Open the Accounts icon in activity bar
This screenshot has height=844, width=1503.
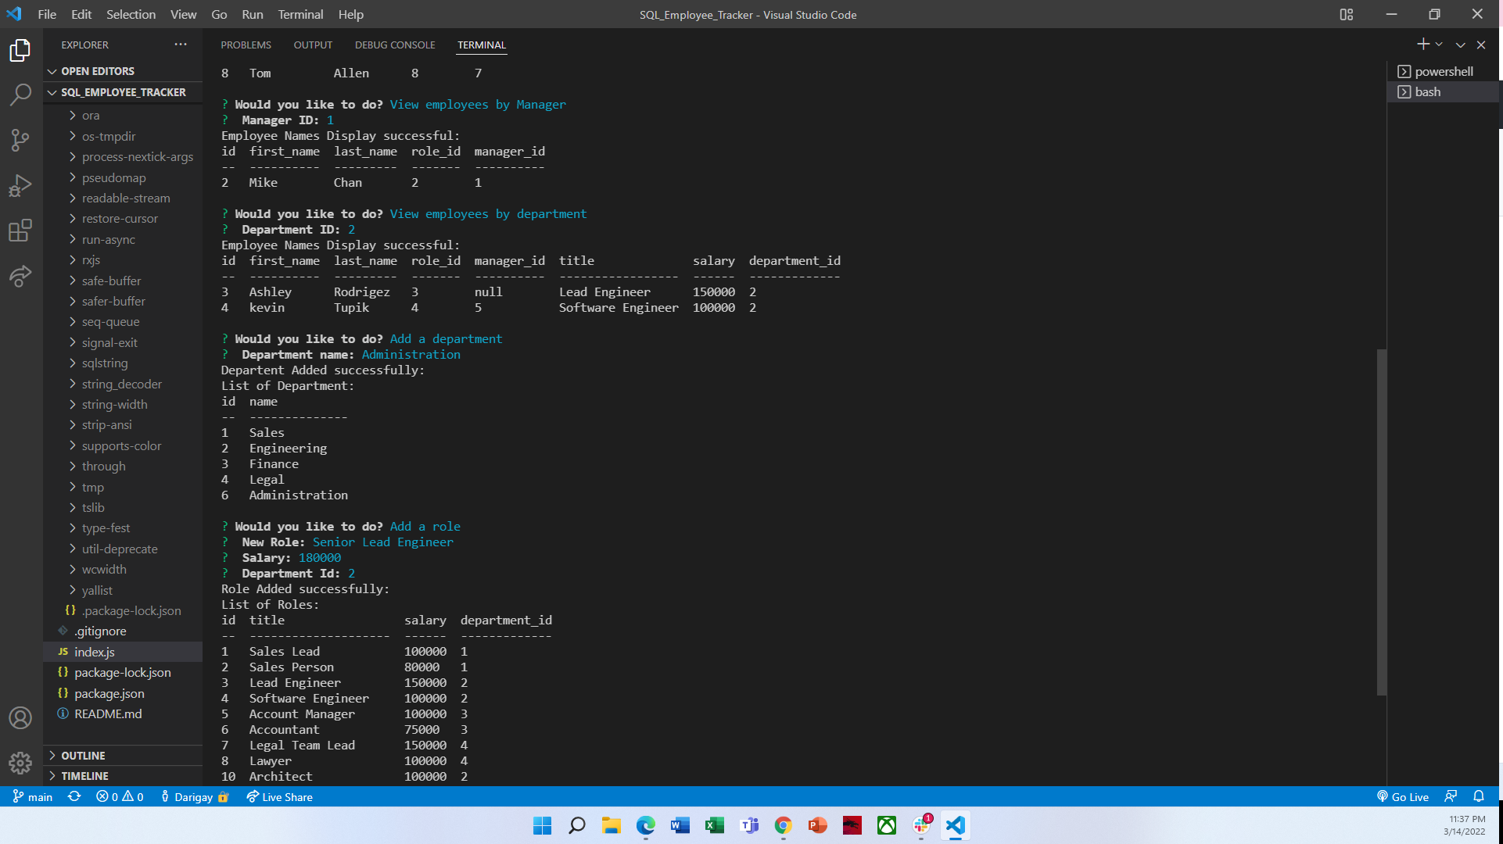20,717
